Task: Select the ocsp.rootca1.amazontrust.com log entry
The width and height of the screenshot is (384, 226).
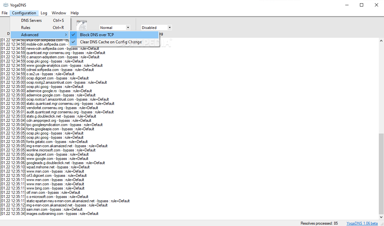Action: coord(54,99)
